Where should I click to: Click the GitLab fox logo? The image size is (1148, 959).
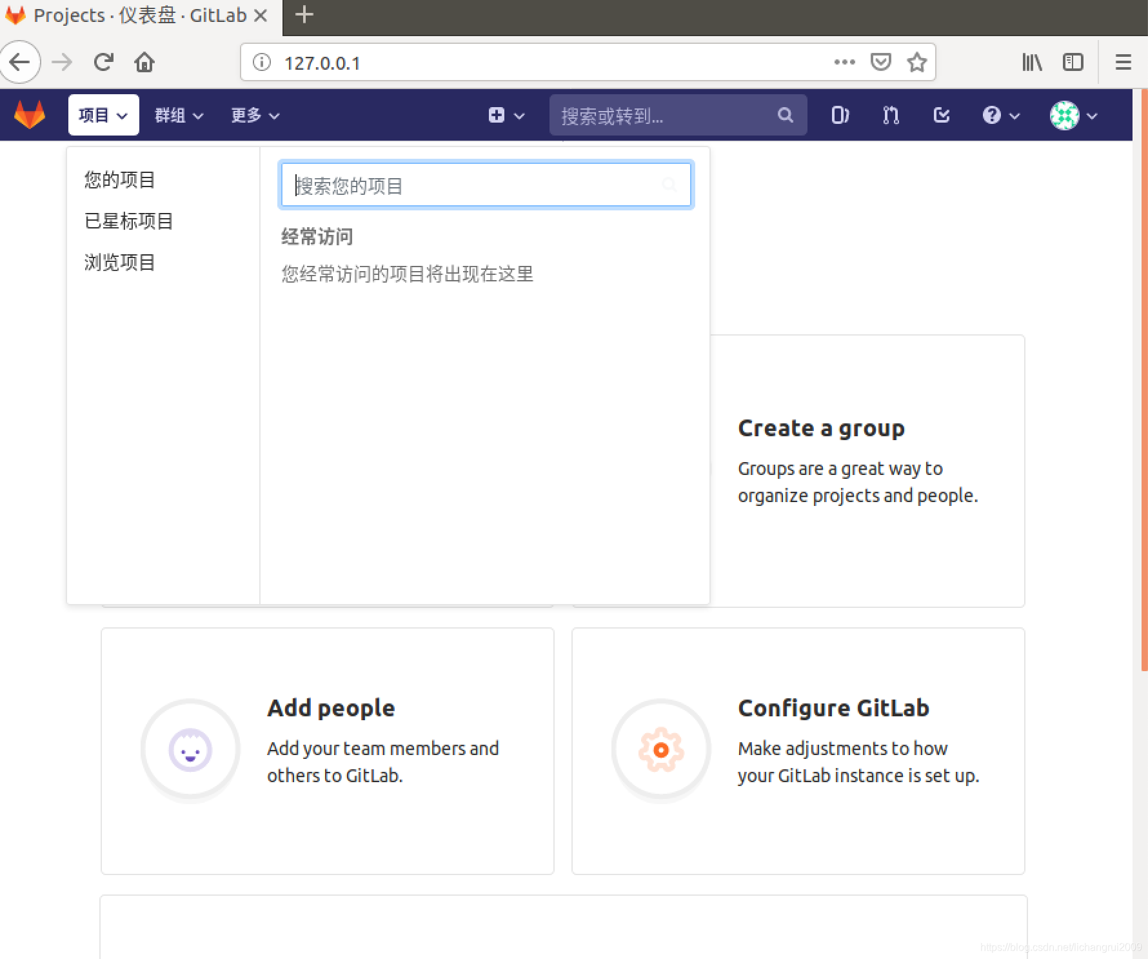coord(29,115)
